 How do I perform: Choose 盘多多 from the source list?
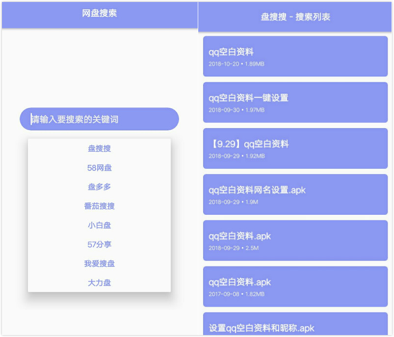pyautogui.click(x=99, y=187)
